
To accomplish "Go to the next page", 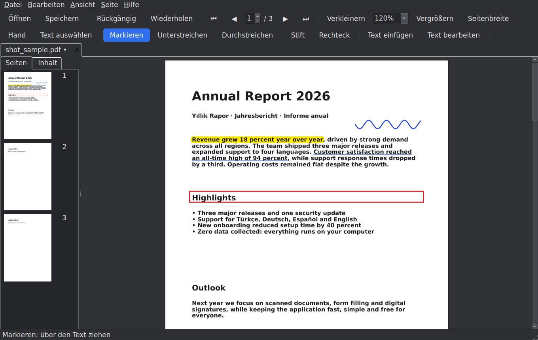I will coord(285,19).
